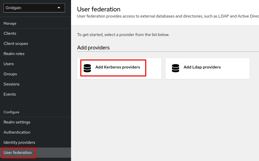Select Add Kerberos providers card
The image size is (259, 161).
click(x=119, y=68)
